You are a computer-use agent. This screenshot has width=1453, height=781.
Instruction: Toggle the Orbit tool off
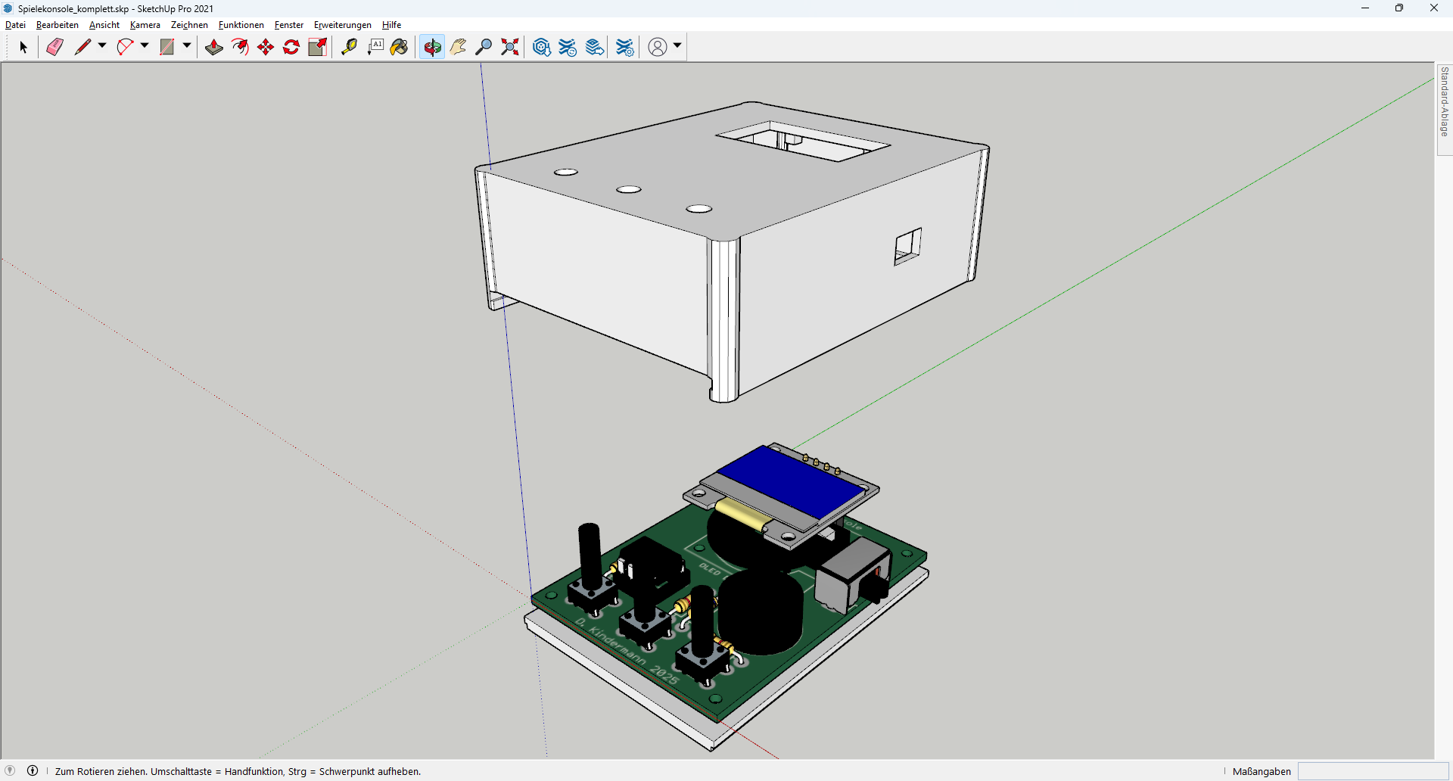tap(431, 46)
